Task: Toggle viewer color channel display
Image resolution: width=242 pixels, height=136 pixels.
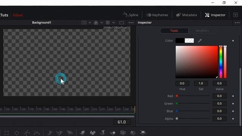Action: [96, 23]
